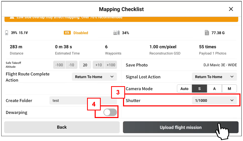Screen dimensions: 243x141
Task: Click the Back button
Action: click(x=62, y=127)
